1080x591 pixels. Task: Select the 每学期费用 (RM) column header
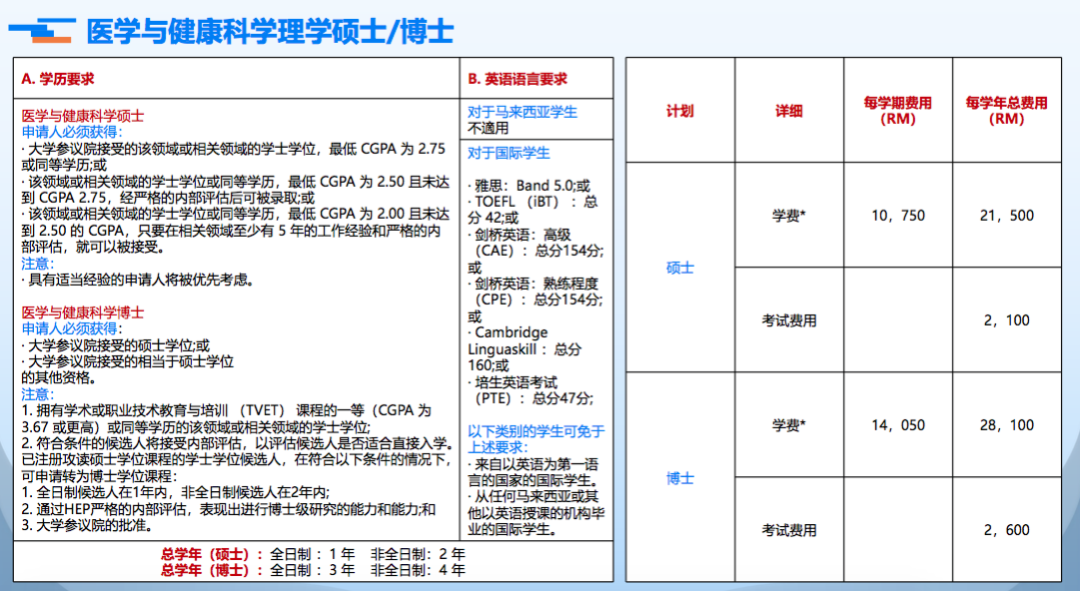897,111
